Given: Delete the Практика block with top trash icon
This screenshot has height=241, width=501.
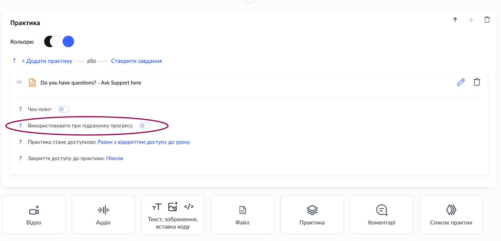Looking at the screenshot, I should point(487,20).
